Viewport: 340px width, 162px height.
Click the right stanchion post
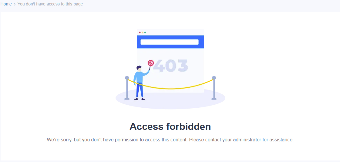click(214, 88)
